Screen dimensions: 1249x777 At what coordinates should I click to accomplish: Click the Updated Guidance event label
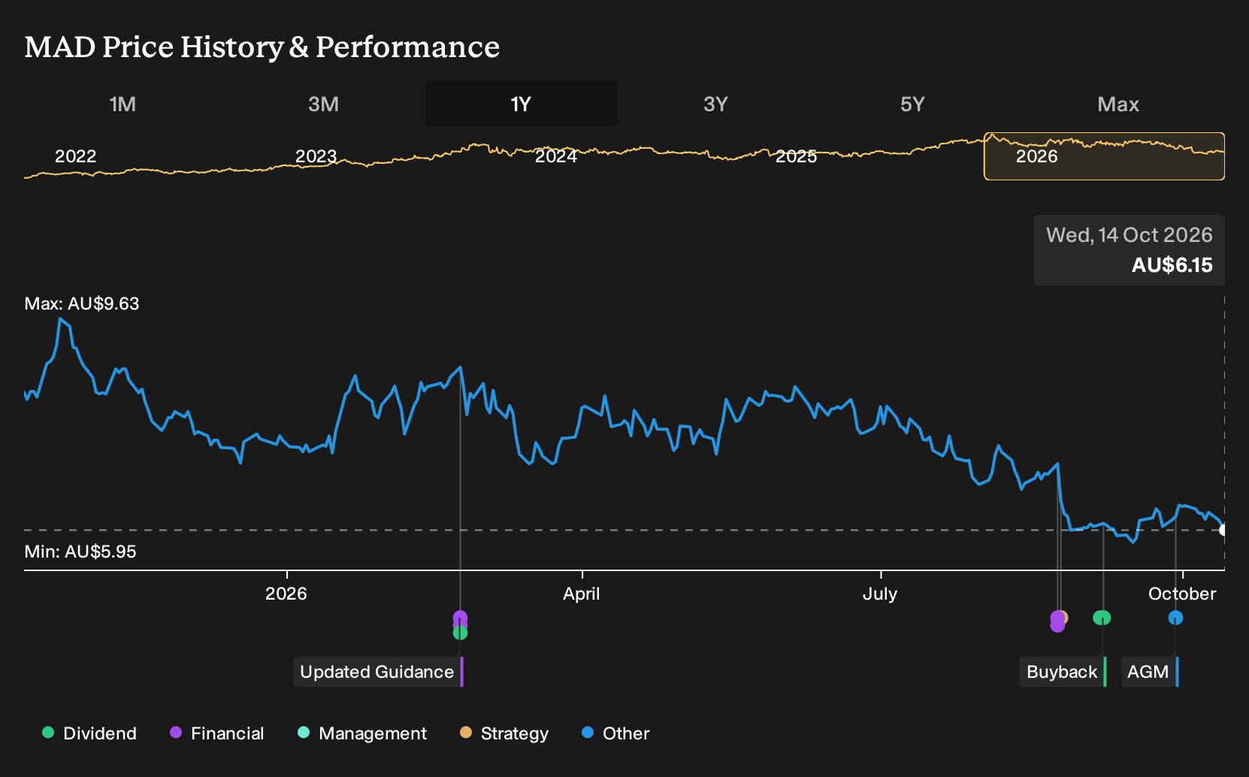click(378, 672)
